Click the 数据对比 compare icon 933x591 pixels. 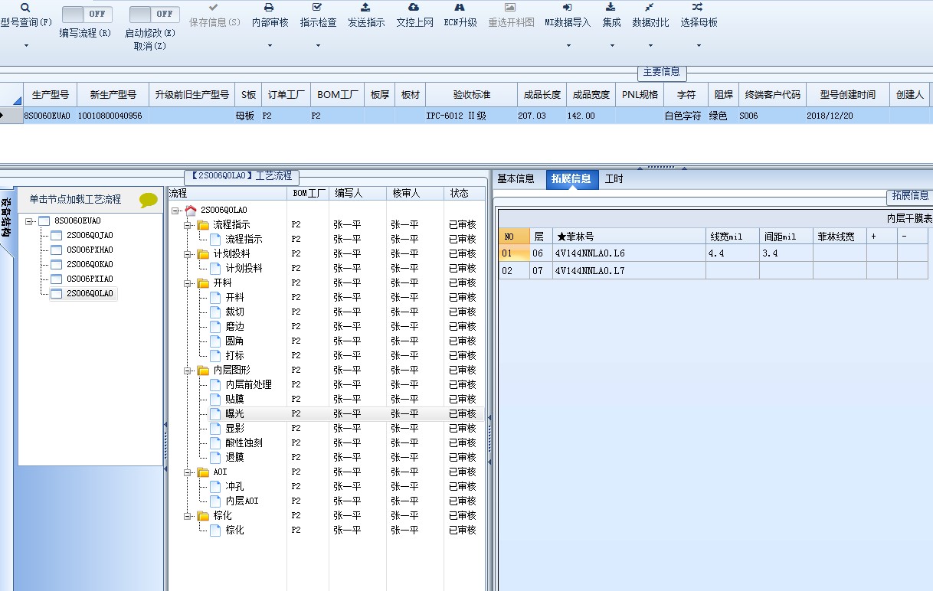click(x=650, y=7)
